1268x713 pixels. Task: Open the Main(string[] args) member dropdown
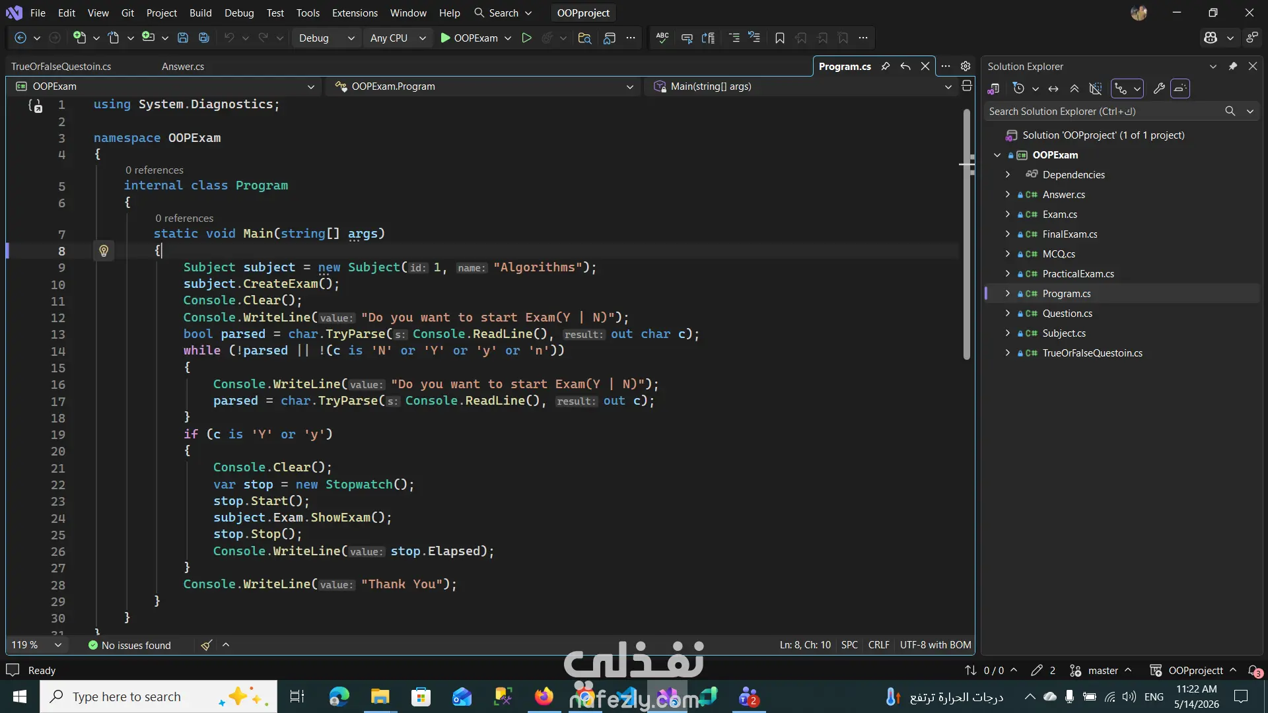tap(802, 86)
